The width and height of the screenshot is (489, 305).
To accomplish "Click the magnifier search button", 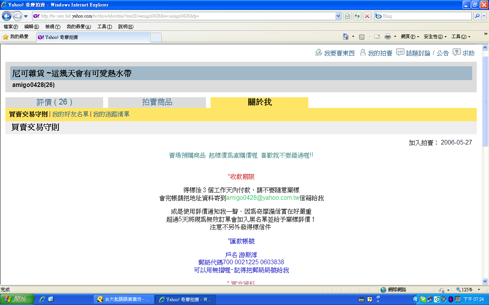I will coord(477,16).
